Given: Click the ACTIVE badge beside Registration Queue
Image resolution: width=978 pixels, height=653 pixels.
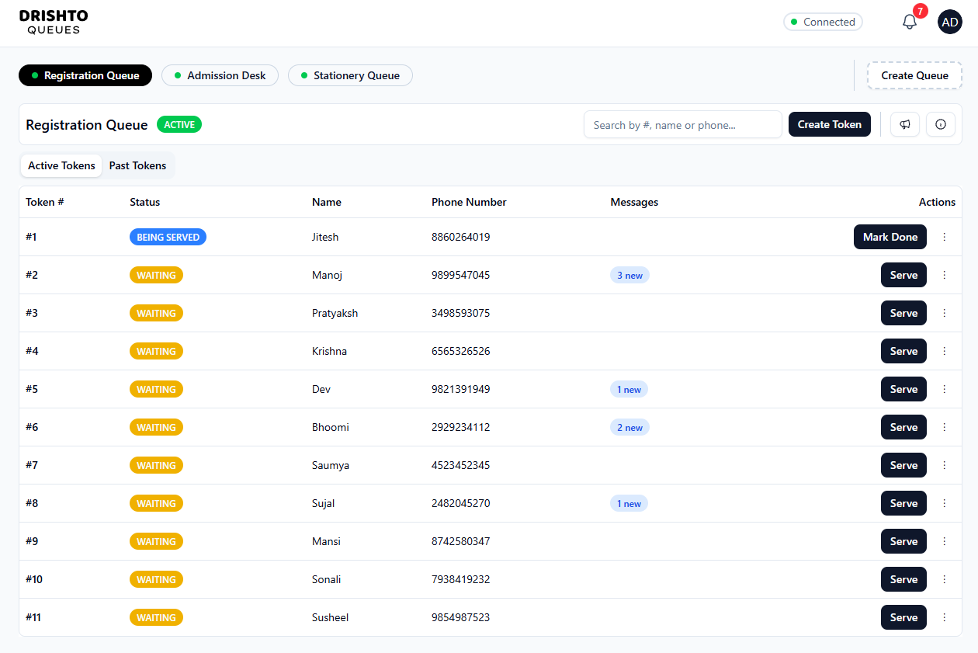Looking at the screenshot, I should click(179, 124).
